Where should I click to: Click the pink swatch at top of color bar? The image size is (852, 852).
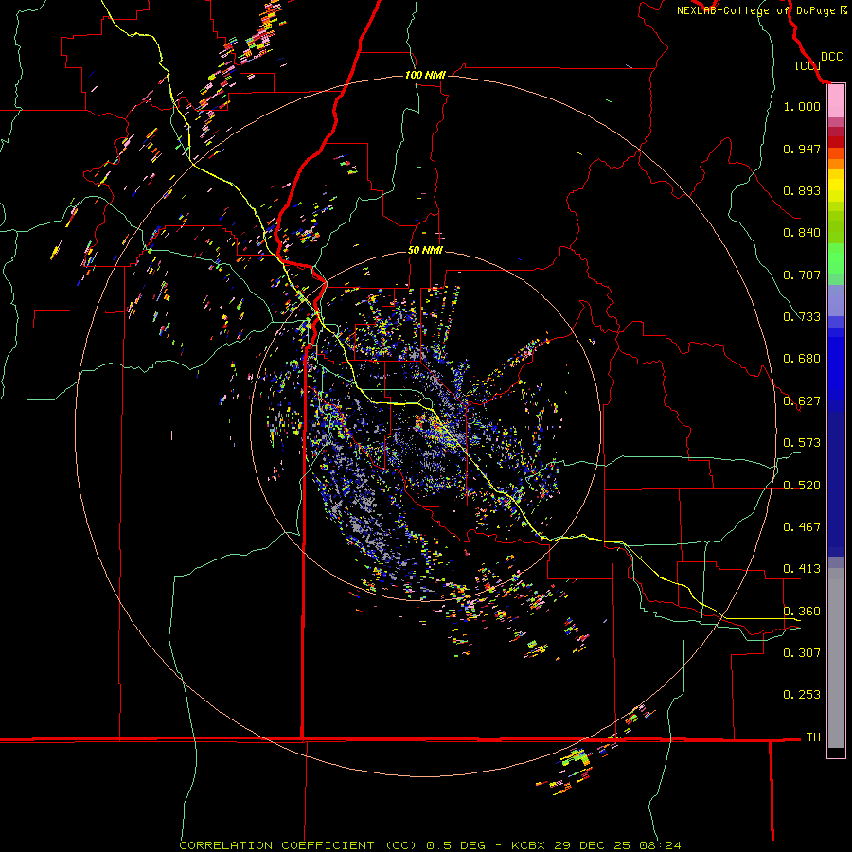coord(836,101)
